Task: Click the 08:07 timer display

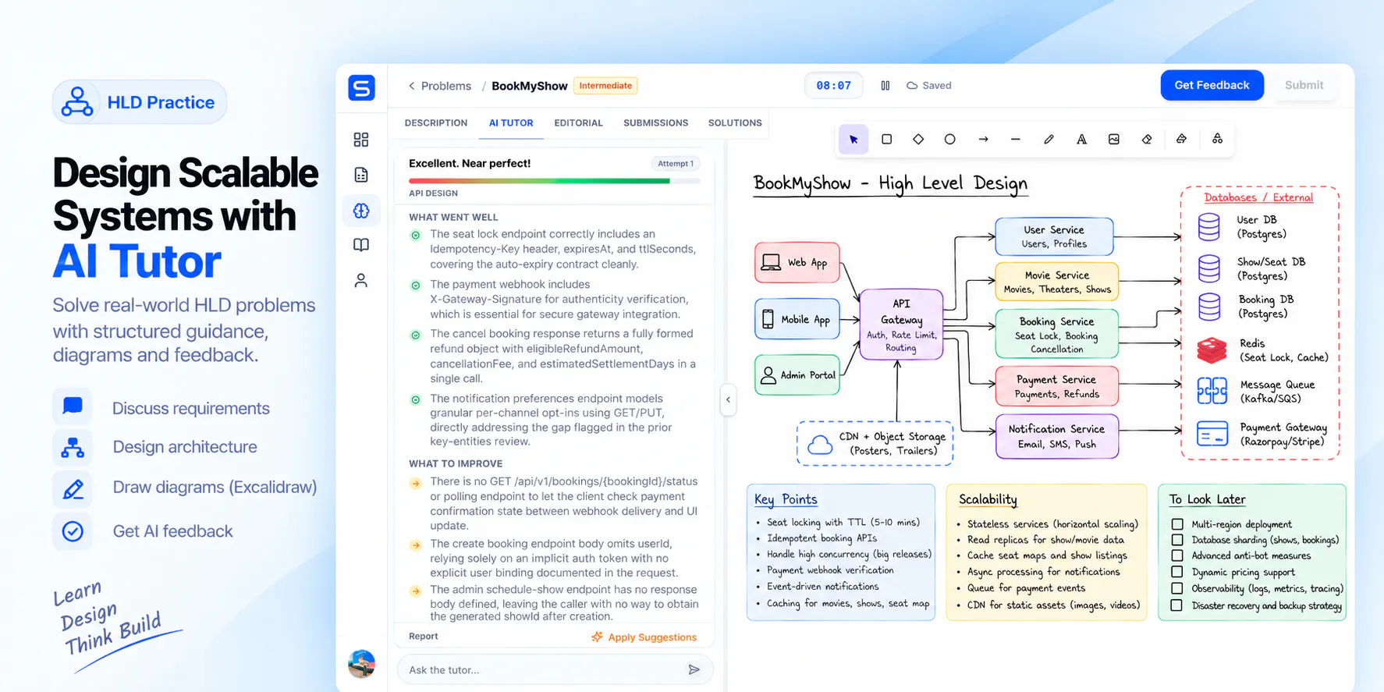Action: pyautogui.click(x=833, y=86)
